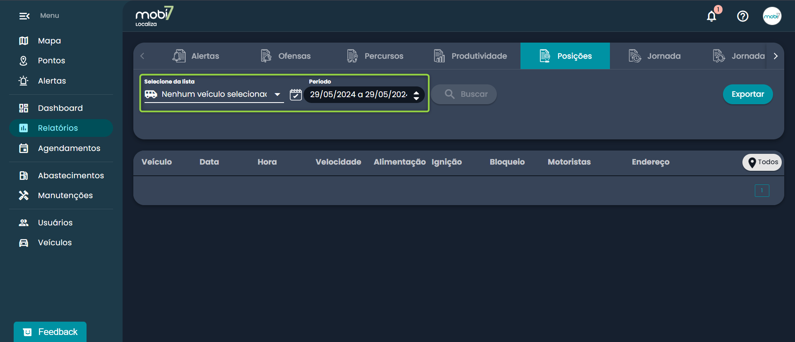Toggle the Todos location filter
The image size is (795, 342).
pos(762,162)
